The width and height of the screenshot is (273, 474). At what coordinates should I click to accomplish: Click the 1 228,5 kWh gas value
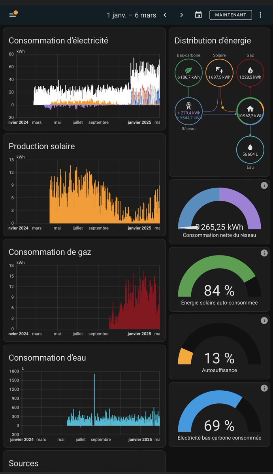click(x=250, y=77)
